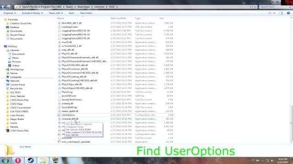Open the Explorer help icon

point(288,13)
